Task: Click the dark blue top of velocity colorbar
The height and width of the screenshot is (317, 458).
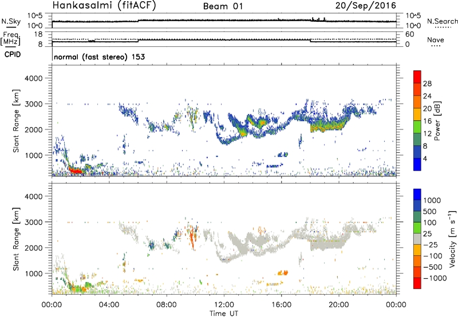Action: coord(417,195)
